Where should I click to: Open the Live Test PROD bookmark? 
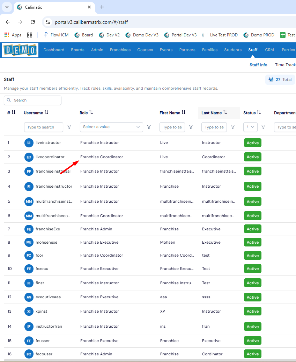coord(220,35)
